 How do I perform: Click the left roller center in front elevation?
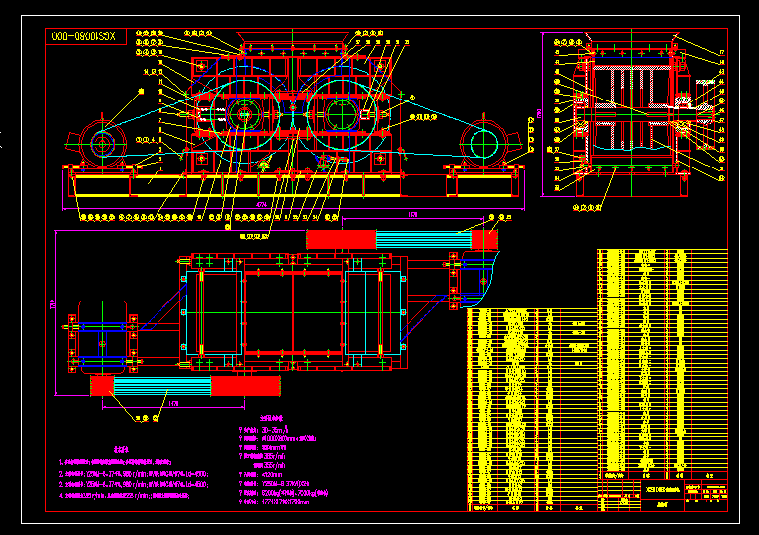click(x=244, y=115)
